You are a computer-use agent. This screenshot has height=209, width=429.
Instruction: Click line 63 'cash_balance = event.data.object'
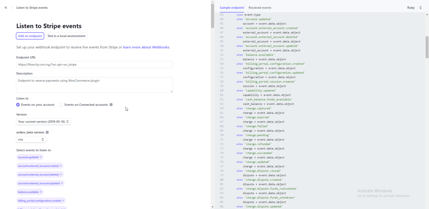(268, 104)
